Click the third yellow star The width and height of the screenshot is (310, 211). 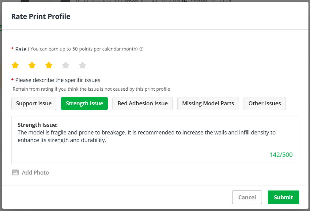pyautogui.click(x=49, y=65)
